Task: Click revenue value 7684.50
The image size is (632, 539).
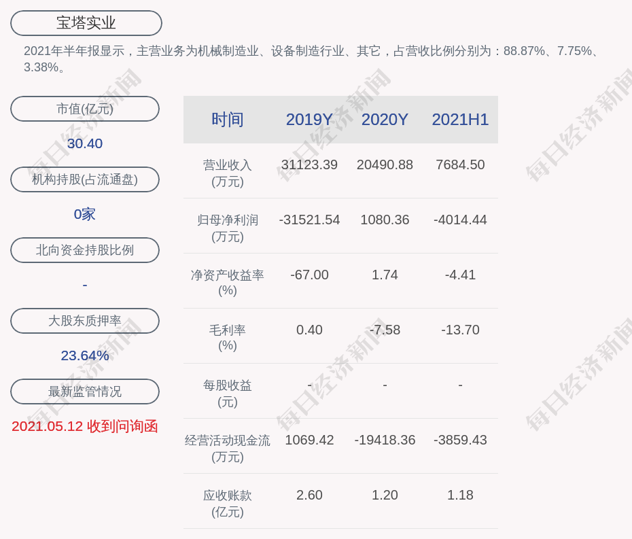Action: 460,165
